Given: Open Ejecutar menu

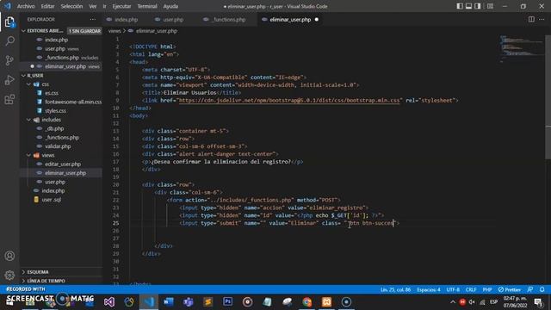Looking at the screenshot, I should click(121, 6).
